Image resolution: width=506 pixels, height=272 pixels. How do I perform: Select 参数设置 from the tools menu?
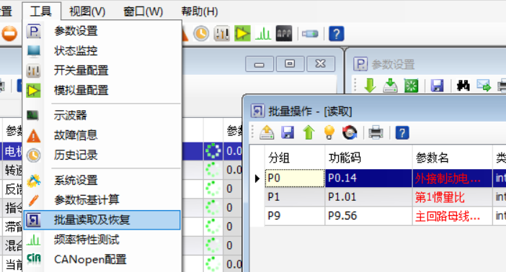102,31
